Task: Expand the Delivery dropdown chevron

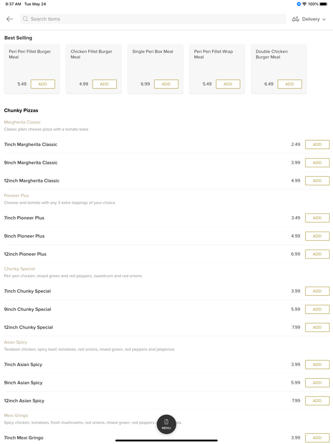Action: [x=324, y=19]
